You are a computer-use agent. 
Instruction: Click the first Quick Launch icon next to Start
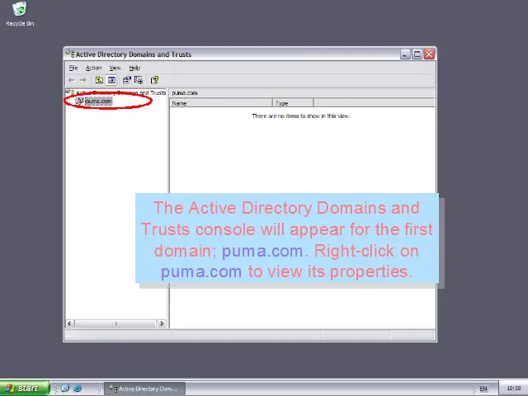point(65,389)
